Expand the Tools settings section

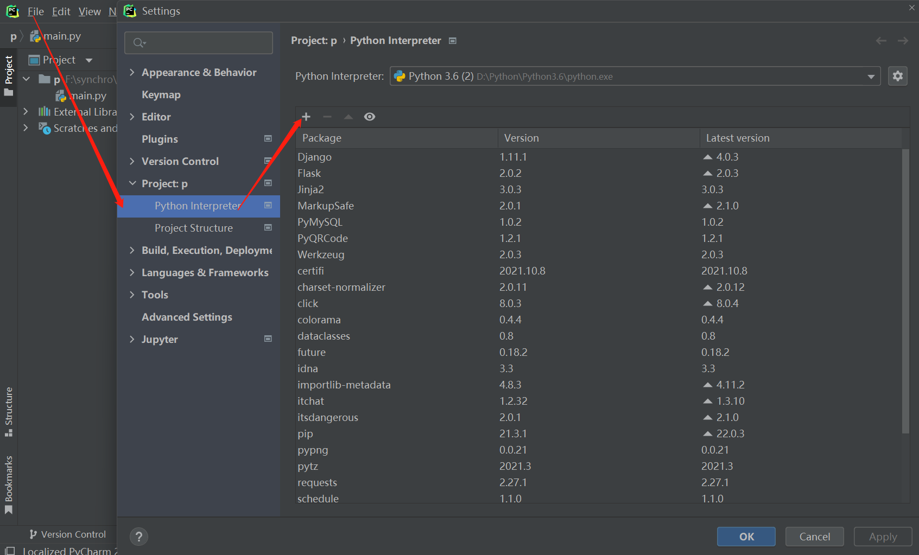132,295
